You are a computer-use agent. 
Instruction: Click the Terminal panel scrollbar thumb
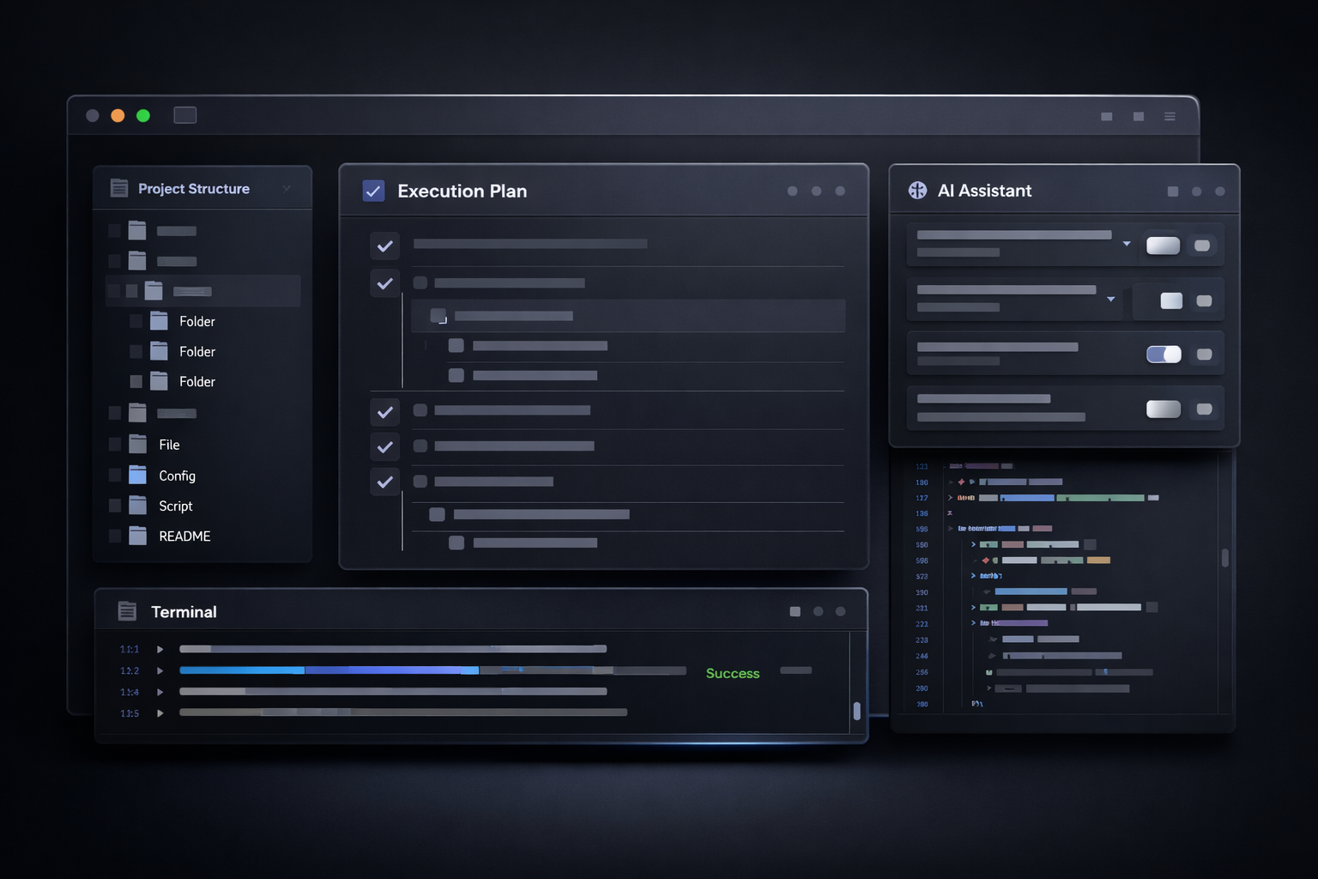click(x=856, y=711)
